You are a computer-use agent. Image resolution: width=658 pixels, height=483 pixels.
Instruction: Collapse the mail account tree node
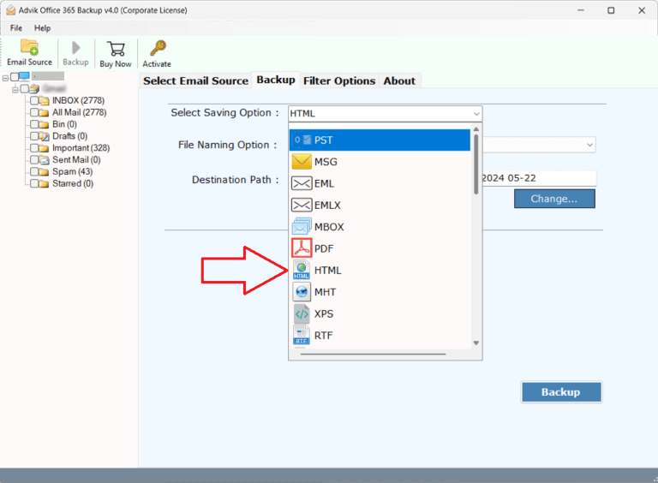point(15,89)
